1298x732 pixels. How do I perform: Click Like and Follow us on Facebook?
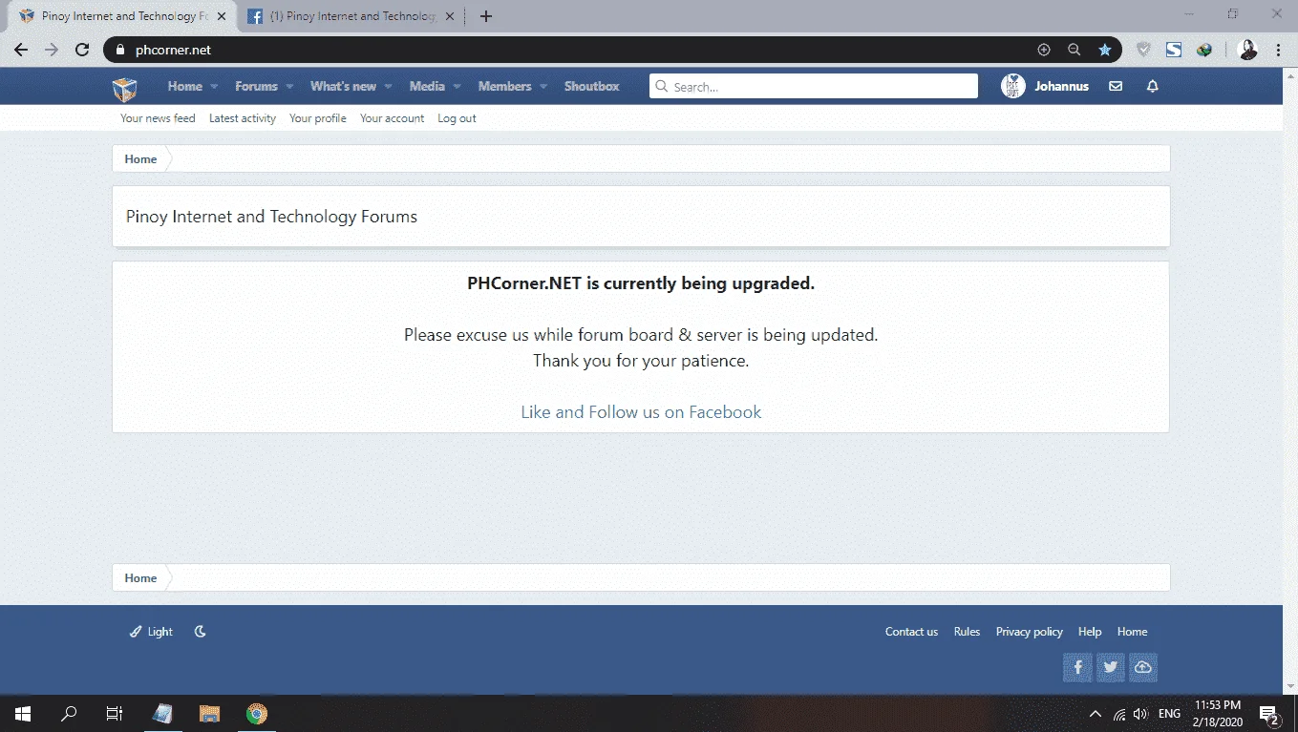(641, 412)
